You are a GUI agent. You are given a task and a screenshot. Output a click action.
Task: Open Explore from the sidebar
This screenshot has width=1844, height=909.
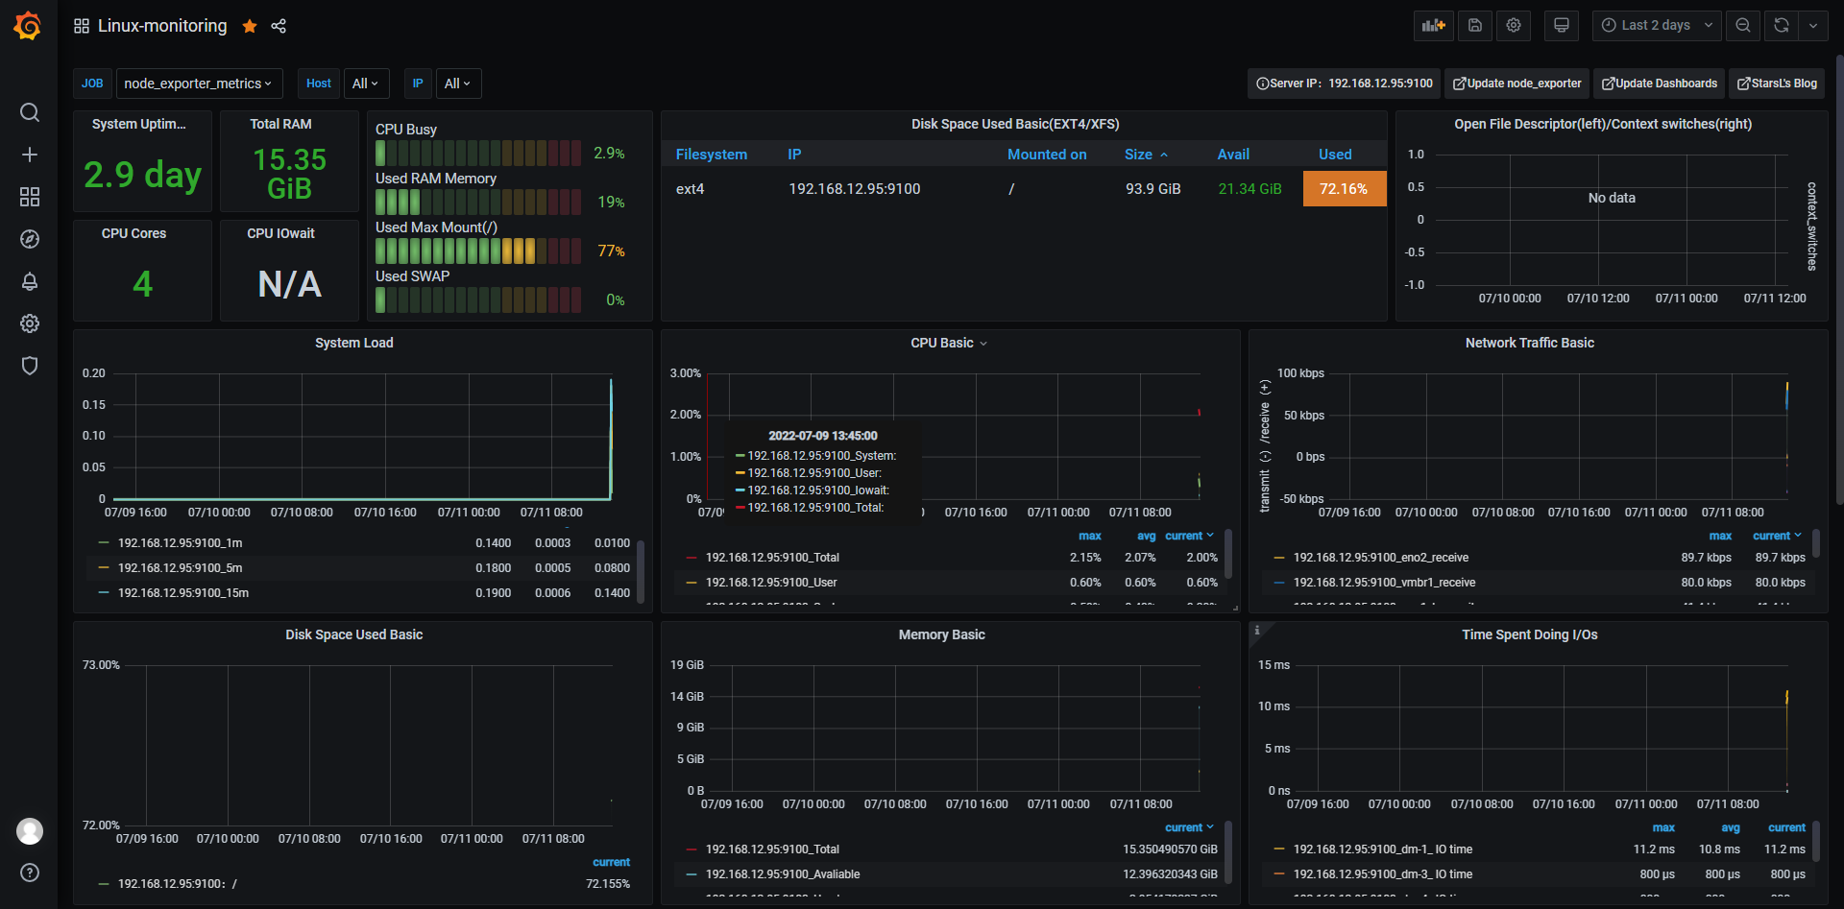pos(29,239)
